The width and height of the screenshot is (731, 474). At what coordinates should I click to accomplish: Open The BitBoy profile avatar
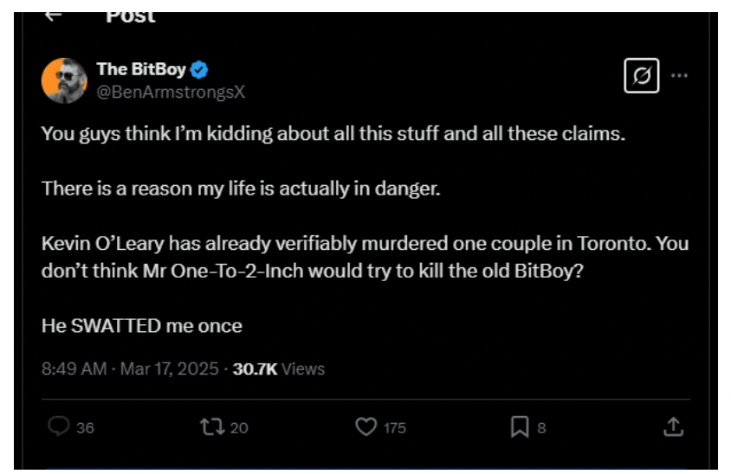64,81
